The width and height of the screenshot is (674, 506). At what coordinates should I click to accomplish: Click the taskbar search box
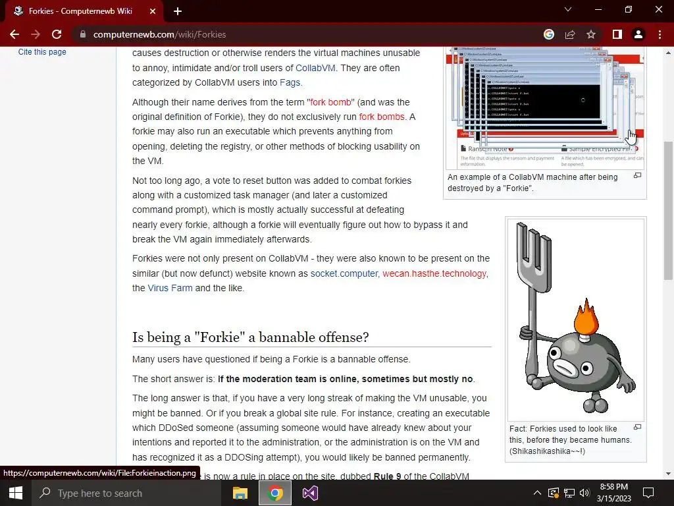tap(126, 493)
